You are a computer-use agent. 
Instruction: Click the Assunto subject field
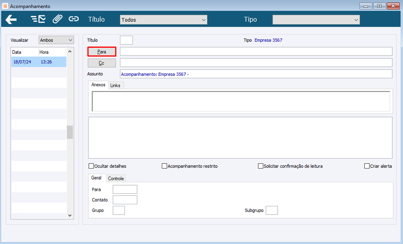[256, 74]
